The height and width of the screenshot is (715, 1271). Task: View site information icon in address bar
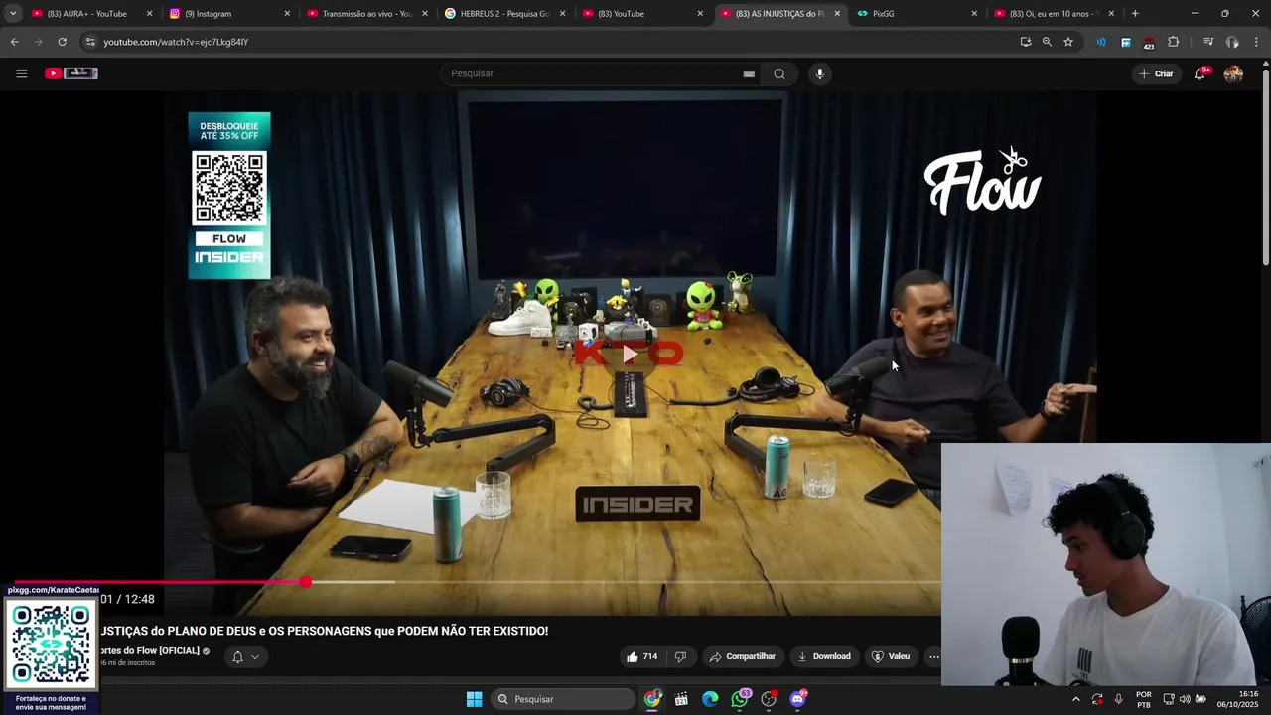(x=90, y=42)
